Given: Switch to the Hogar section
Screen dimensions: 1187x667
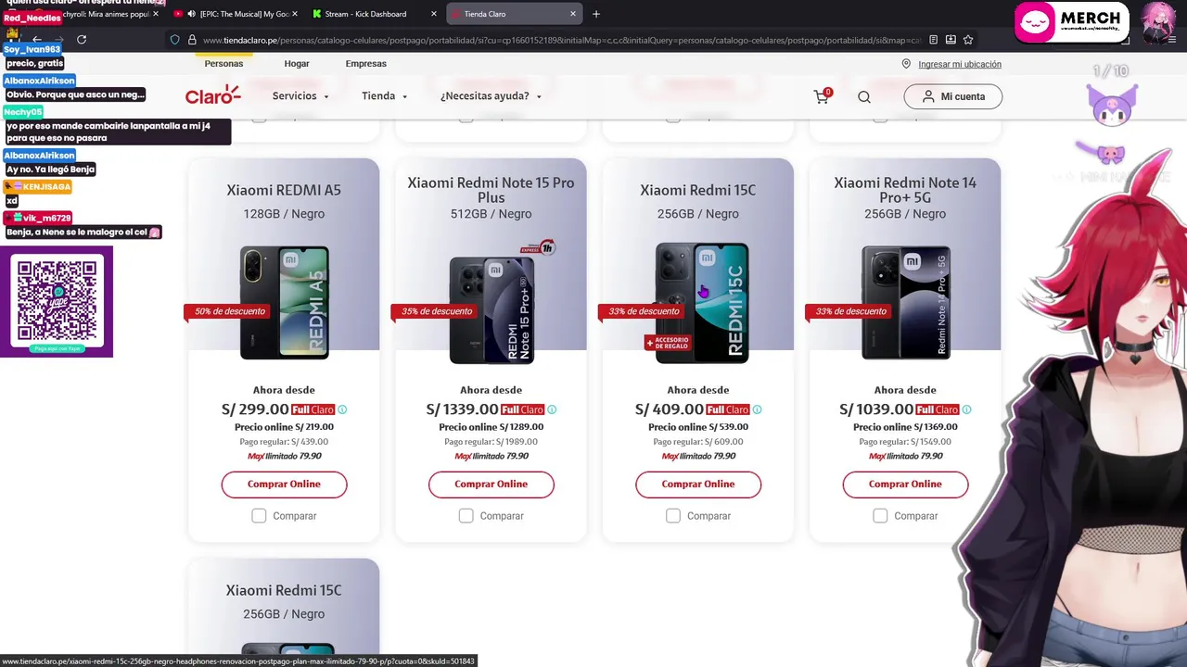Looking at the screenshot, I should [297, 64].
